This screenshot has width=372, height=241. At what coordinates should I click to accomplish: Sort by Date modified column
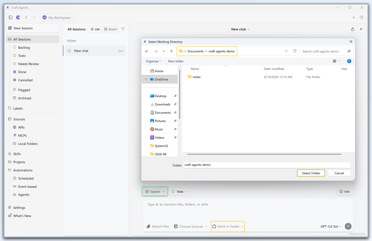274,69
